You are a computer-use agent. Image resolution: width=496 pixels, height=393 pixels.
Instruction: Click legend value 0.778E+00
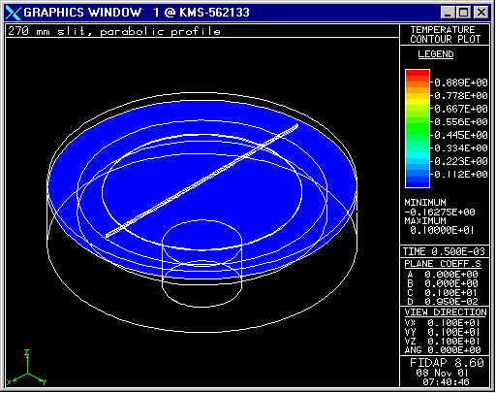pyautogui.click(x=460, y=96)
